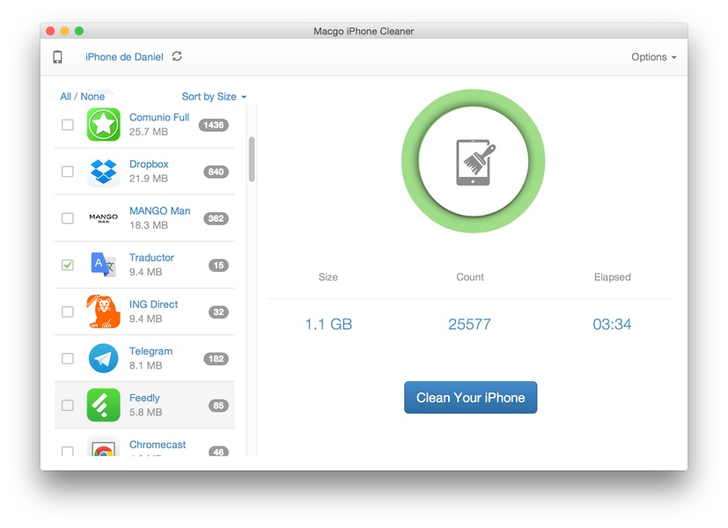The height and width of the screenshot is (528, 728).
Task: Click the Feedly app icon
Action: coord(103,405)
